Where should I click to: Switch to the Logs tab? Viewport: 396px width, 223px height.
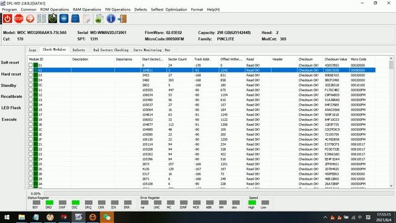pos(33,50)
